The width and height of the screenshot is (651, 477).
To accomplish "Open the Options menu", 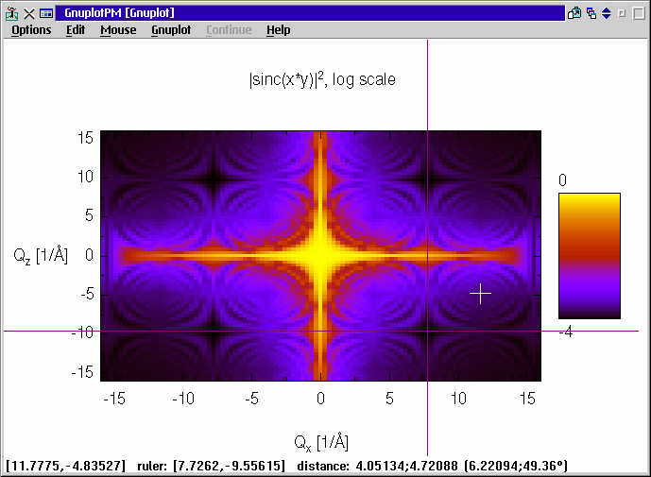I will (31, 30).
